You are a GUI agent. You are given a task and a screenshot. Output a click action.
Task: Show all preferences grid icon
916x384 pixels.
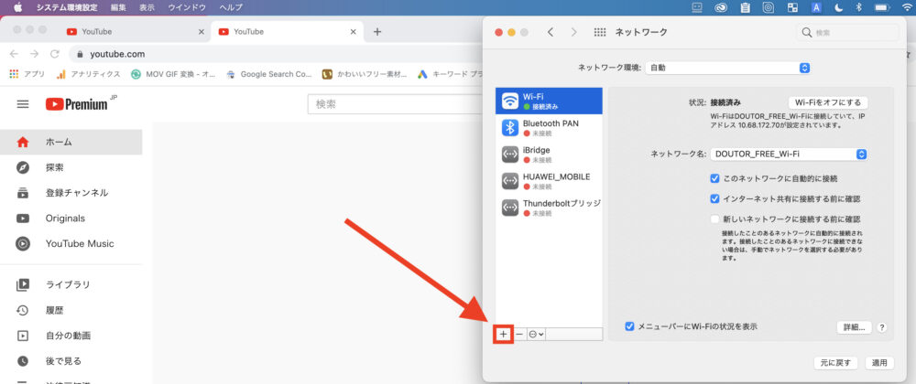(600, 33)
